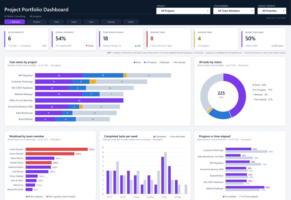Go to the Settings tab

tap(111, 22)
